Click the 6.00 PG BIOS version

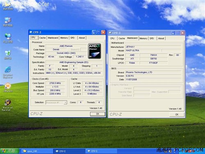153,76
